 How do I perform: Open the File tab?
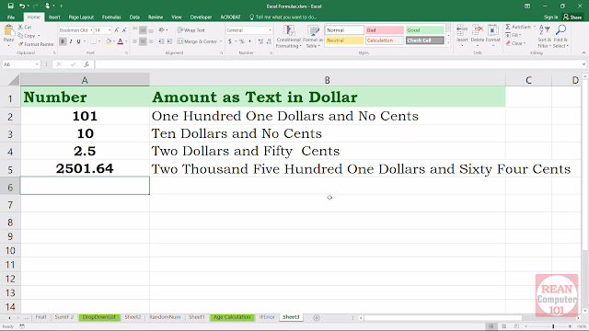pos(11,17)
